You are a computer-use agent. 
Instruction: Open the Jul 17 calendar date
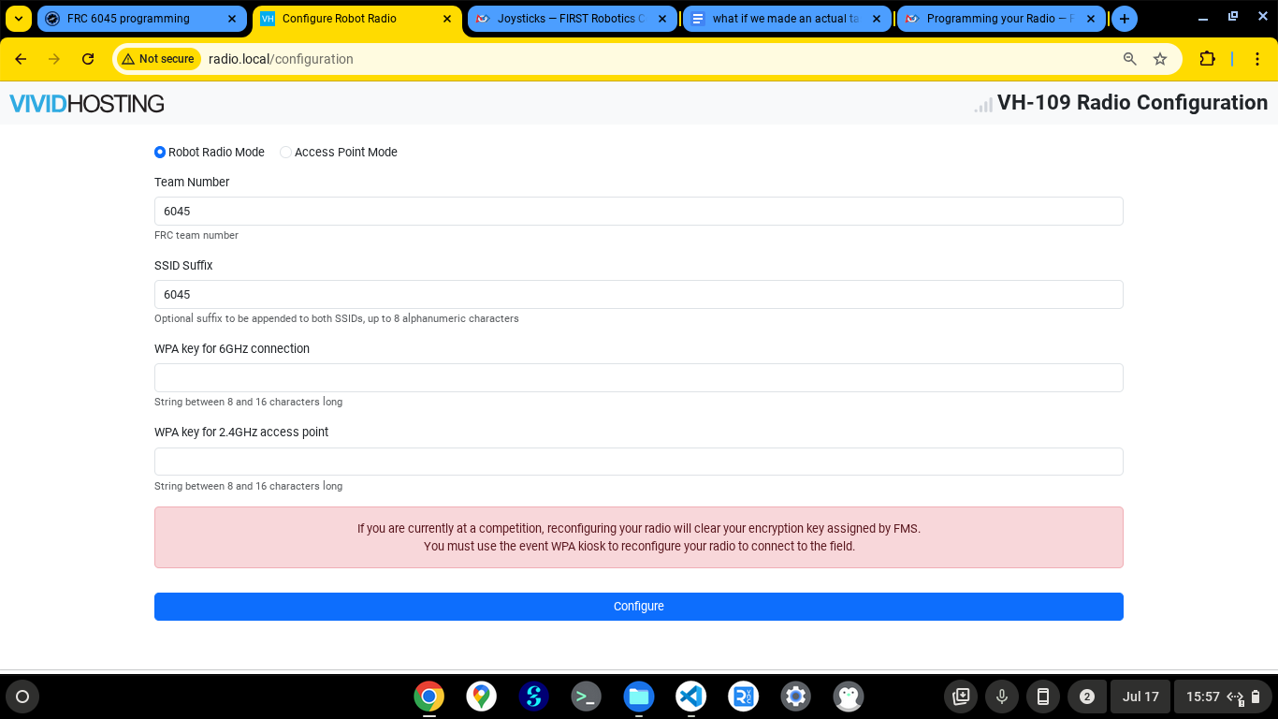coord(1140,697)
